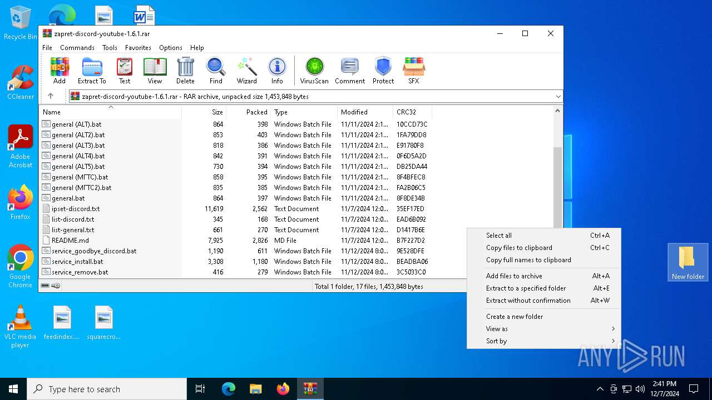Choose Copy full names to clipboard
The width and height of the screenshot is (712, 400).
(x=543, y=260)
